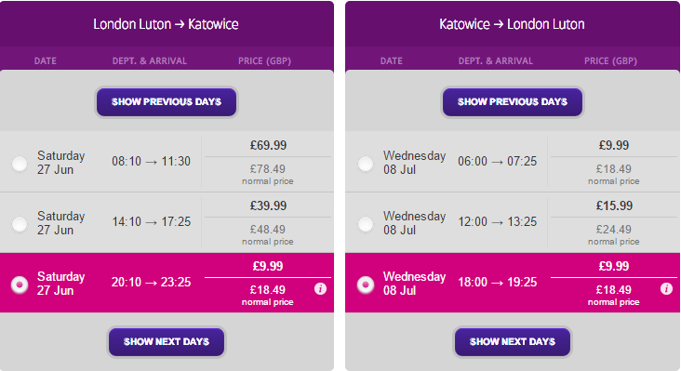Click the Katowice → London Luton header
Viewport: 681px width, 371px height.
[x=512, y=24]
